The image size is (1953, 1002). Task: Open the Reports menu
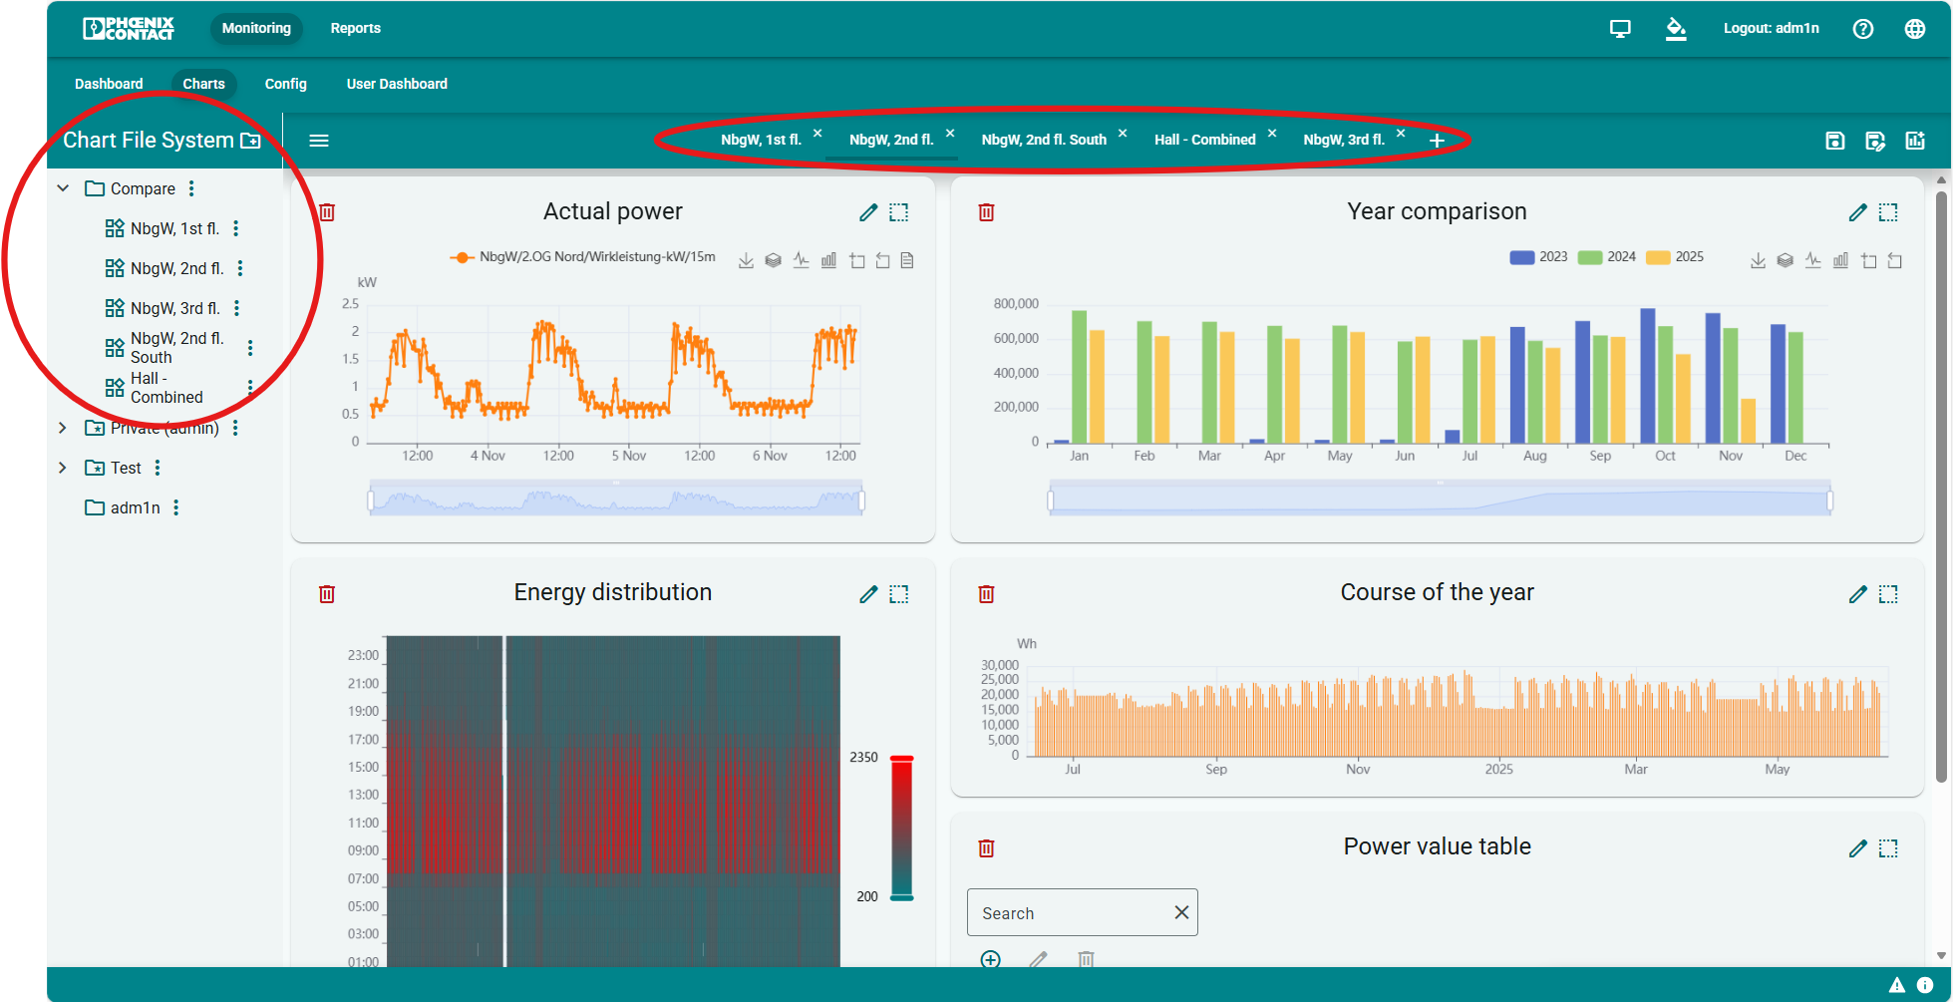[356, 29]
